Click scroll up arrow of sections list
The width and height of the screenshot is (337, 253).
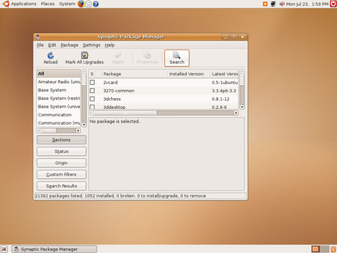coord(84,71)
